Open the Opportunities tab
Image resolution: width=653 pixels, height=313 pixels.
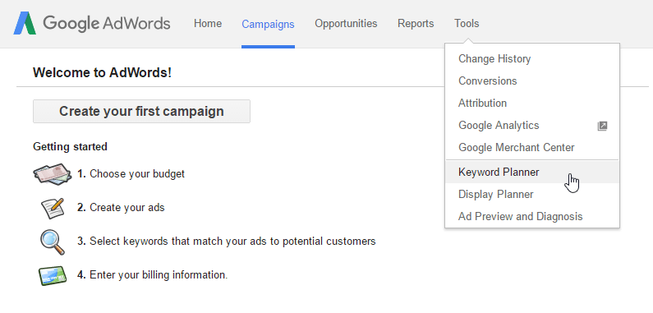[x=346, y=24]
